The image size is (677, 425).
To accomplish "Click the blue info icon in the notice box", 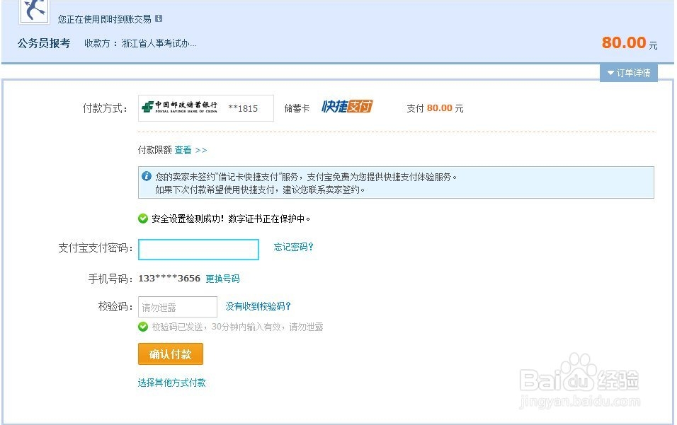I will tap(146, 175).
